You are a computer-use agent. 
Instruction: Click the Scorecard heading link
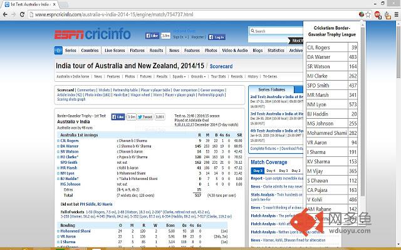pos(221,66)
